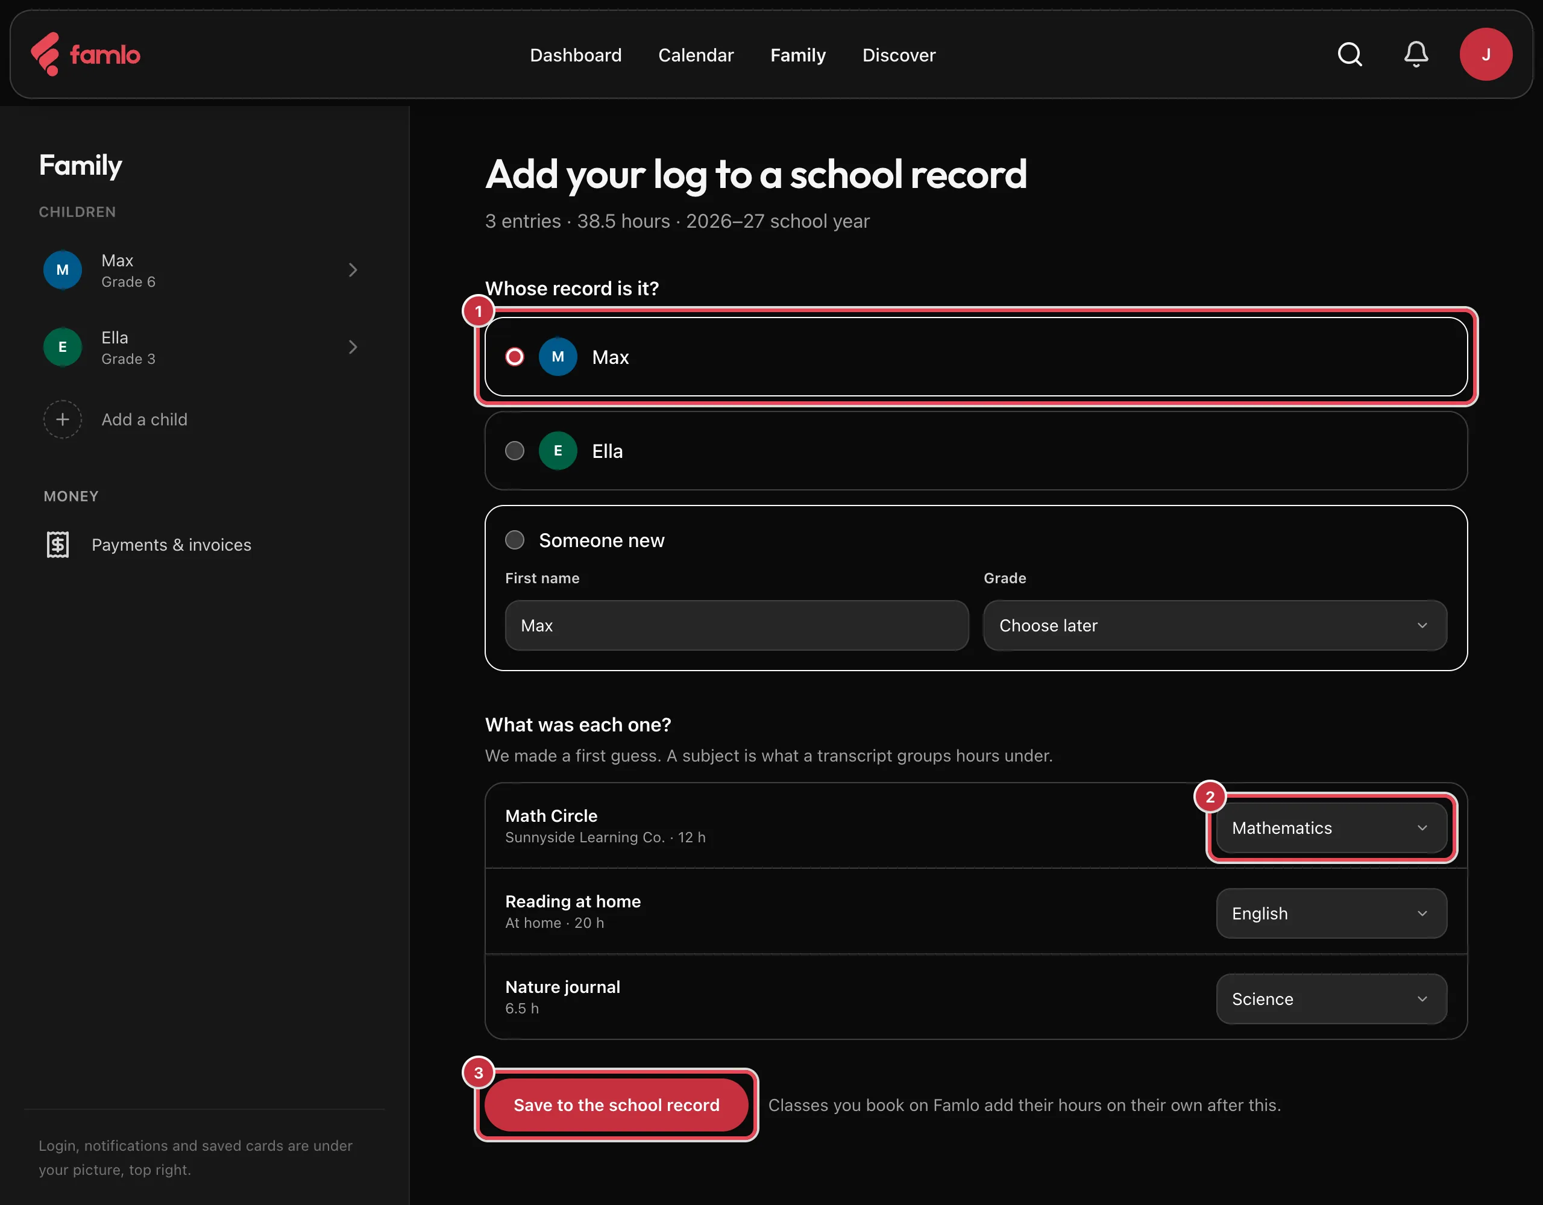The height and width of the screenshot is (1205, 1543).
Task: Click the Whose record is it? heading
Action: pyautogui.click(x=571, y=288)
